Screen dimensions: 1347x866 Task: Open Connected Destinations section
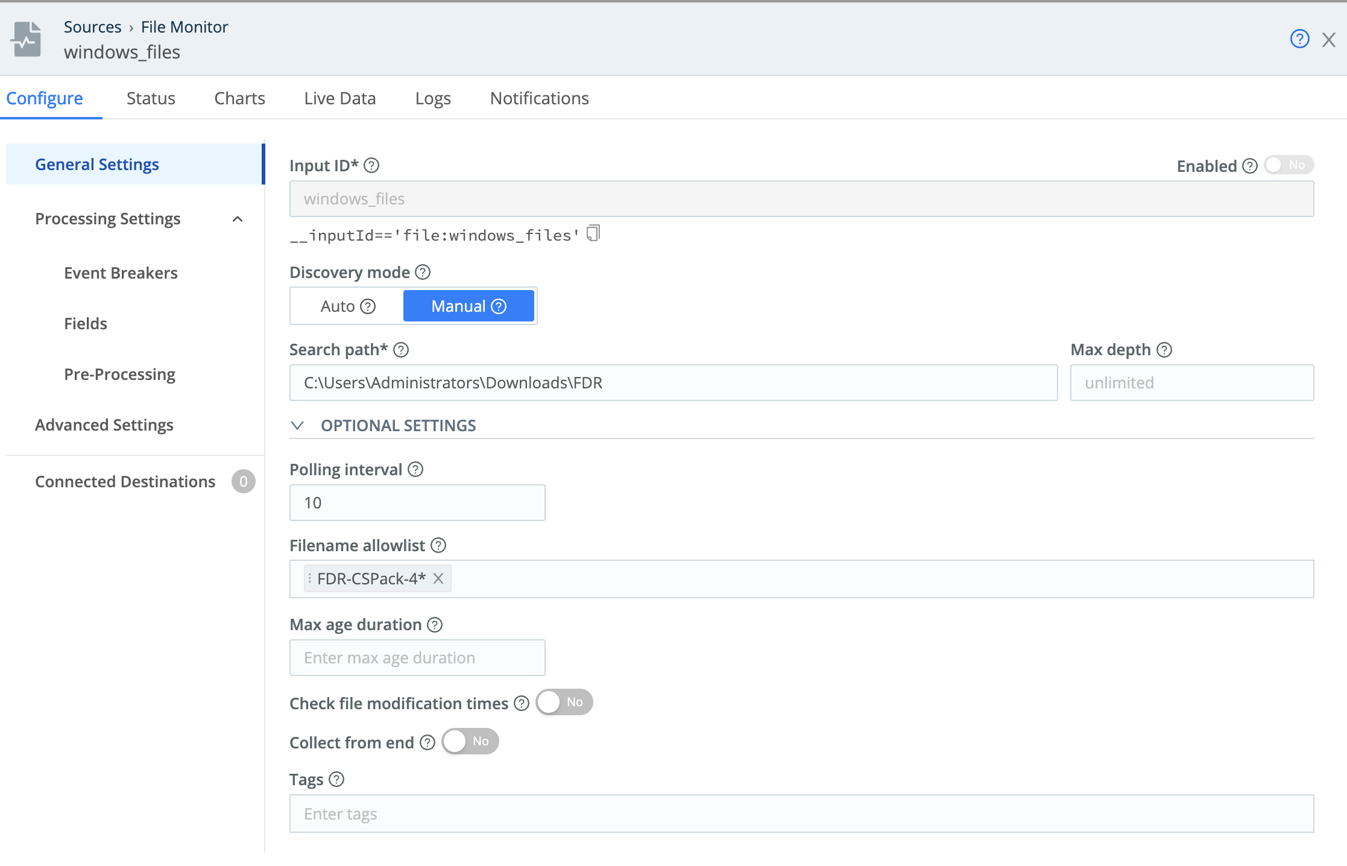(125, 482)
